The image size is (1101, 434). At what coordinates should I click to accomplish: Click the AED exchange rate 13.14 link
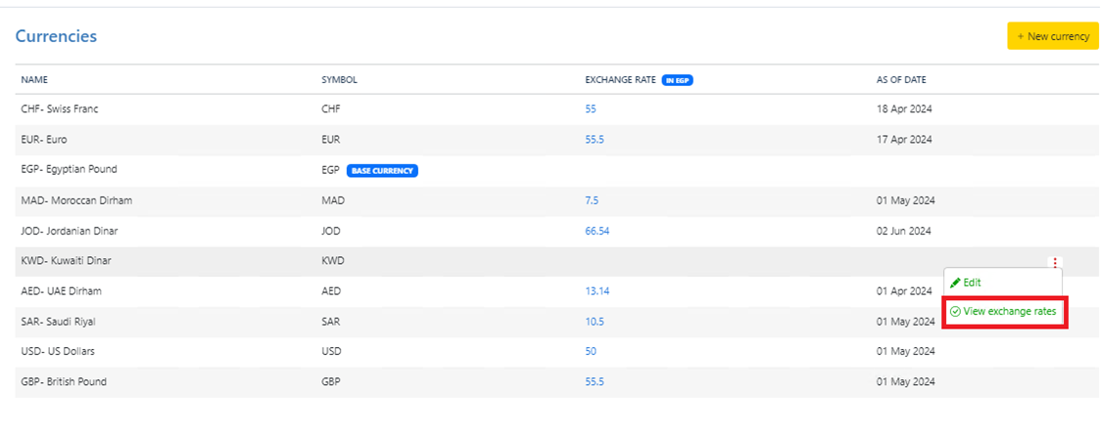[x=597, y=291]
